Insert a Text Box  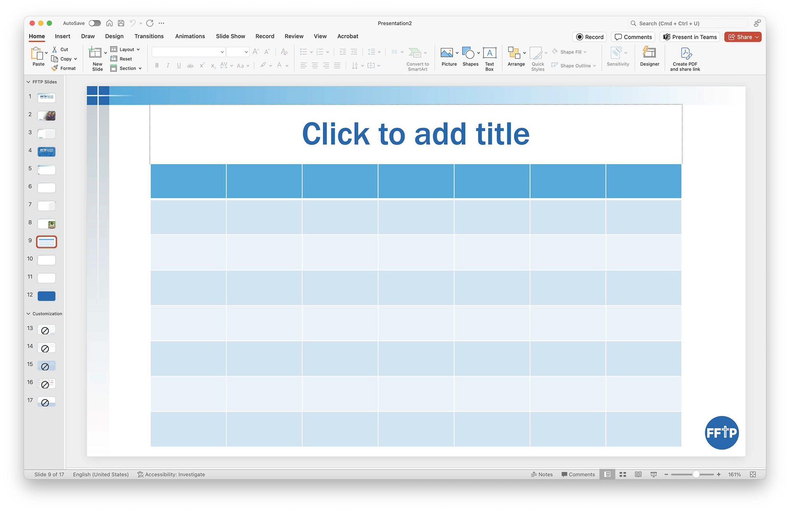tap(489, 53)
